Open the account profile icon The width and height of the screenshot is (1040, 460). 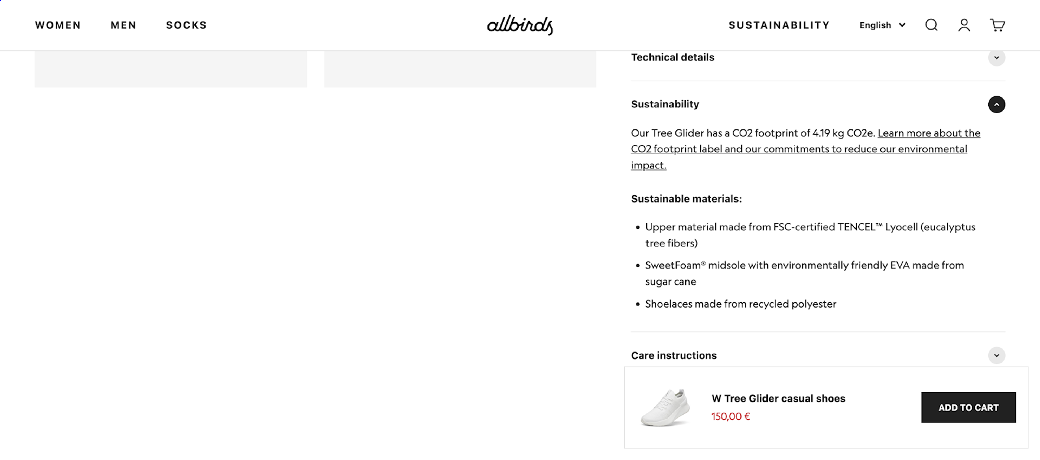point(964,25)
